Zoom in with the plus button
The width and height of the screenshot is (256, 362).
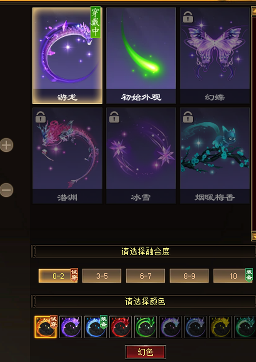click(6, 145)
